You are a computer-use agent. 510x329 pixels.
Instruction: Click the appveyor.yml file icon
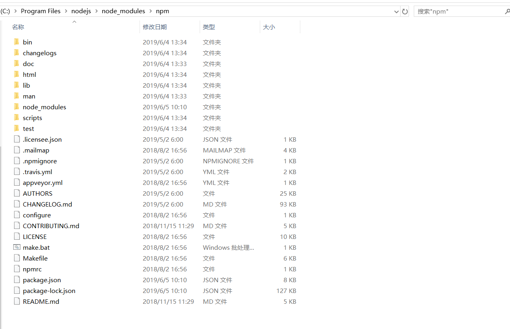pos(16,183)
